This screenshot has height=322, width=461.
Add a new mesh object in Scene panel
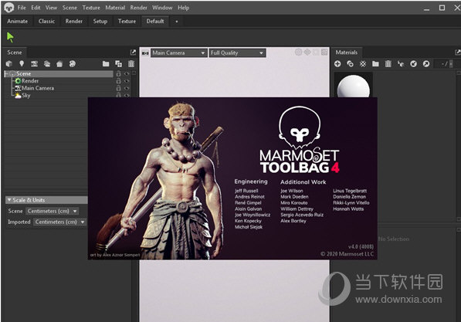click(x=8, y=64)
